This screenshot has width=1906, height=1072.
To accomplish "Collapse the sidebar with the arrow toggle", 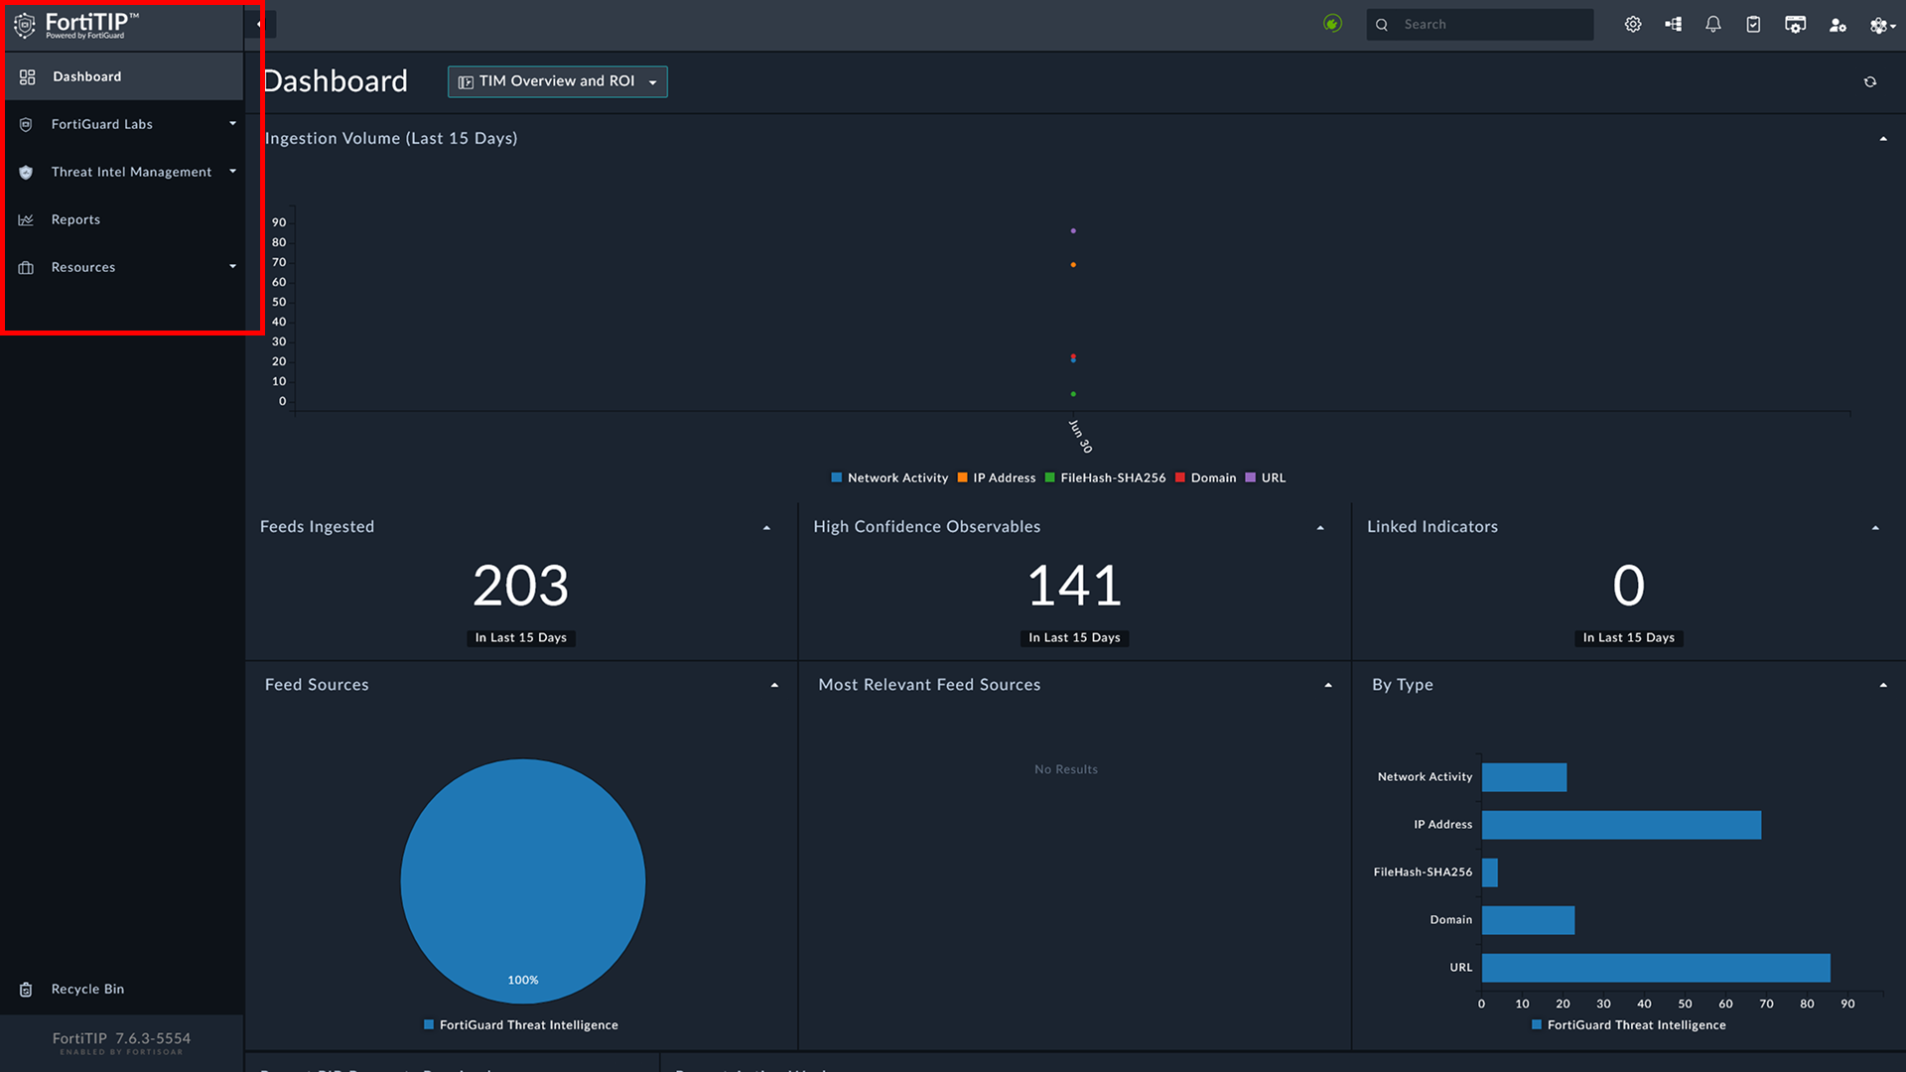I will (259, 24).
